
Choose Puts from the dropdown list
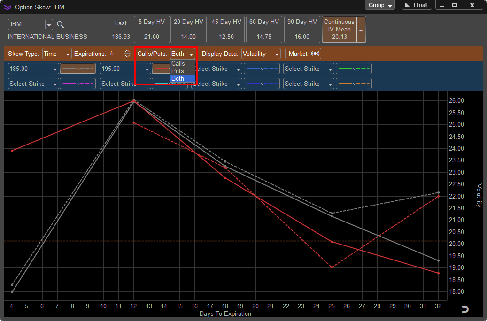[183, 71]
